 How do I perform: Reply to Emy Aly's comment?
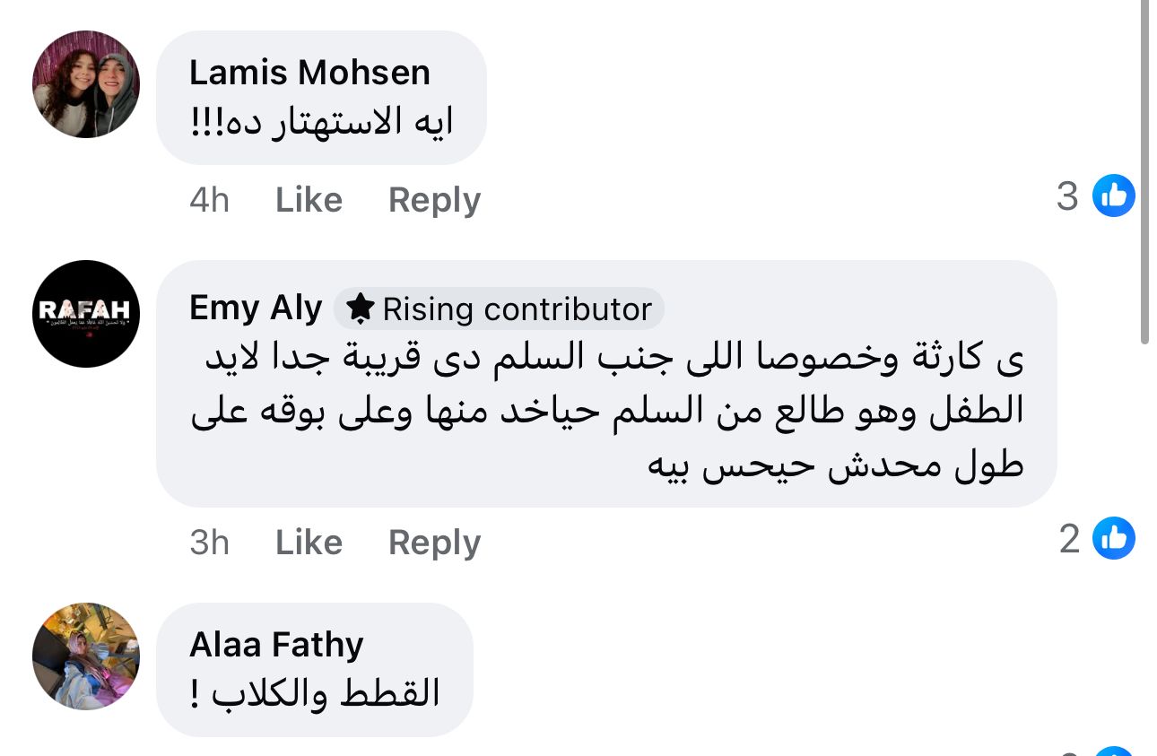[434, 543]
